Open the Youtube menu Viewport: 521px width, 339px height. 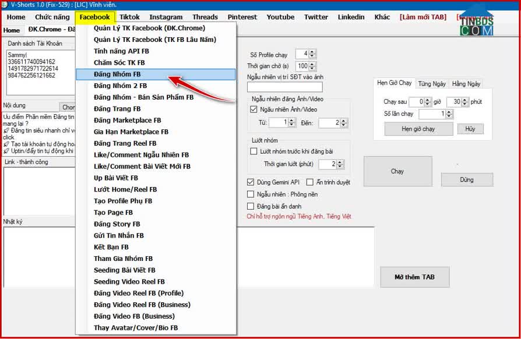point(280,17)
